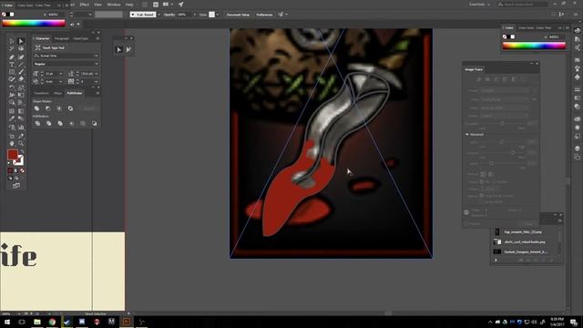Select the Paintbrush tool
This screenshot has width=583, height=328.
[21, 72]
